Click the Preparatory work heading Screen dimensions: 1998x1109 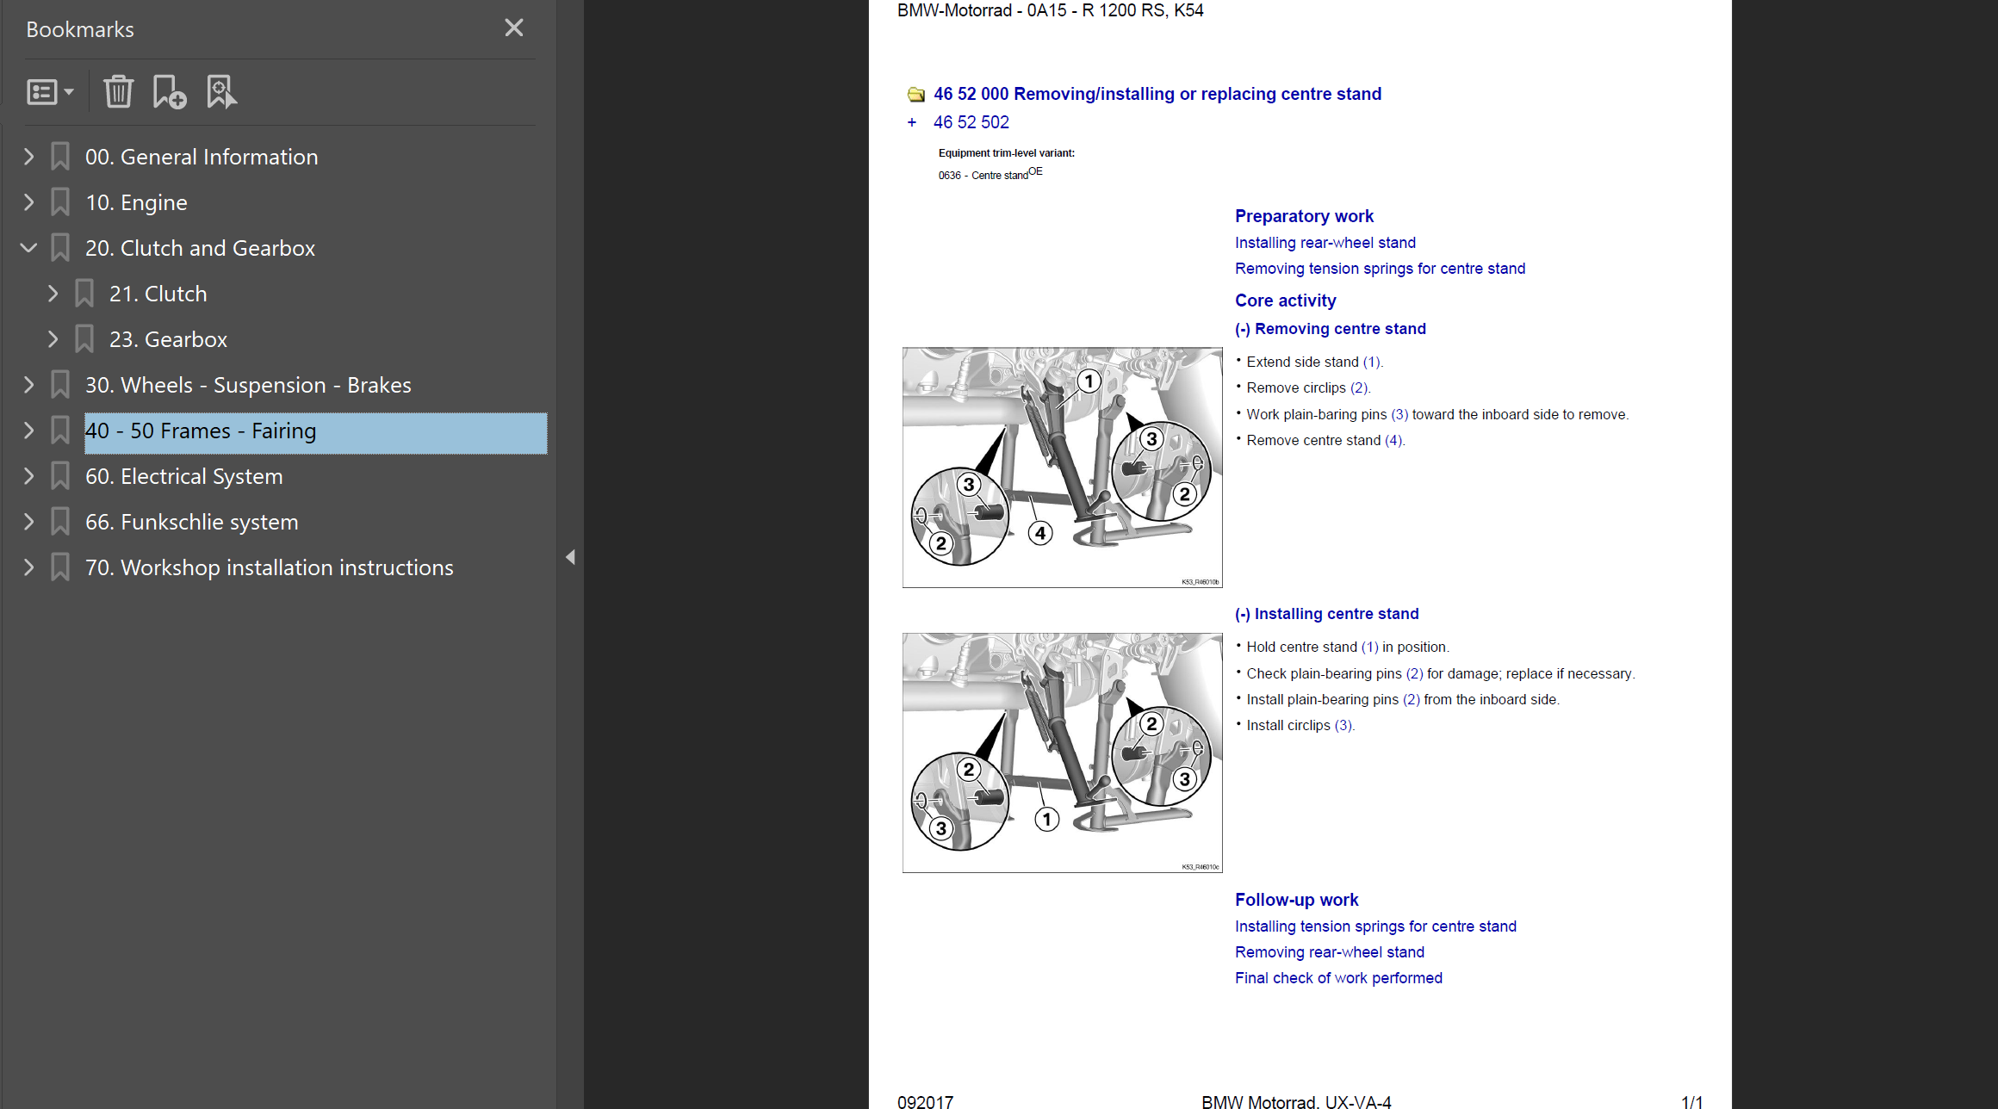tap(1304, 216)
